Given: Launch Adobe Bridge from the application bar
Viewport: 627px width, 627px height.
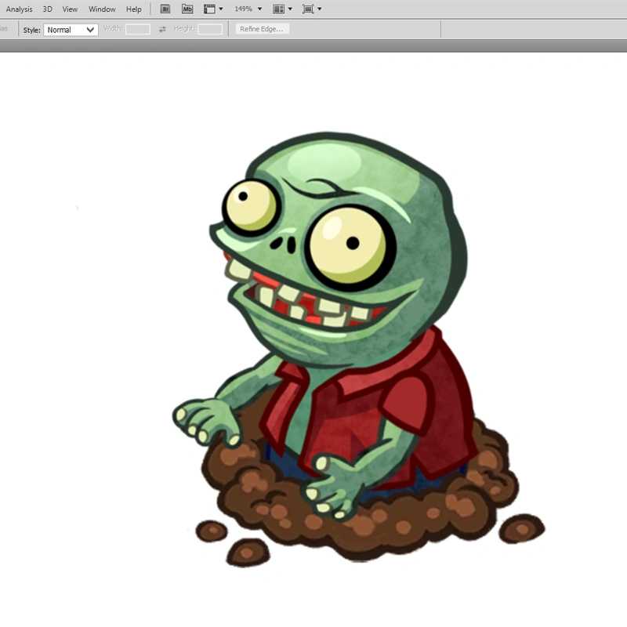Looking at the screenshot, I should (165, 9).
